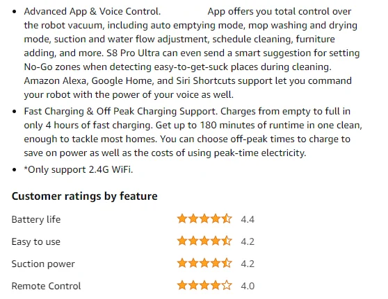Click the half star in Easy to use
This screenshot has width=388, height=299.
[x=227, y=241]
